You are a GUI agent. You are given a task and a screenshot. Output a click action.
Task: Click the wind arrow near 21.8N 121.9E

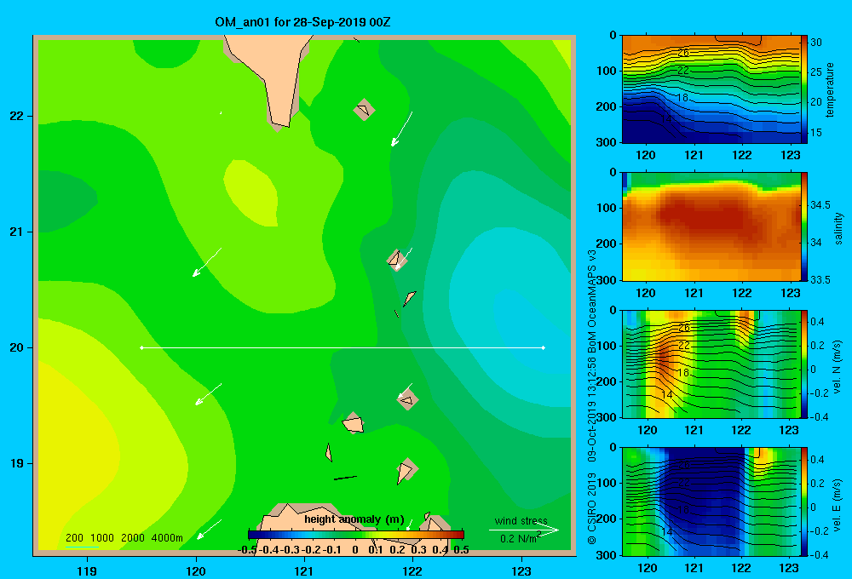coord(401,129)
